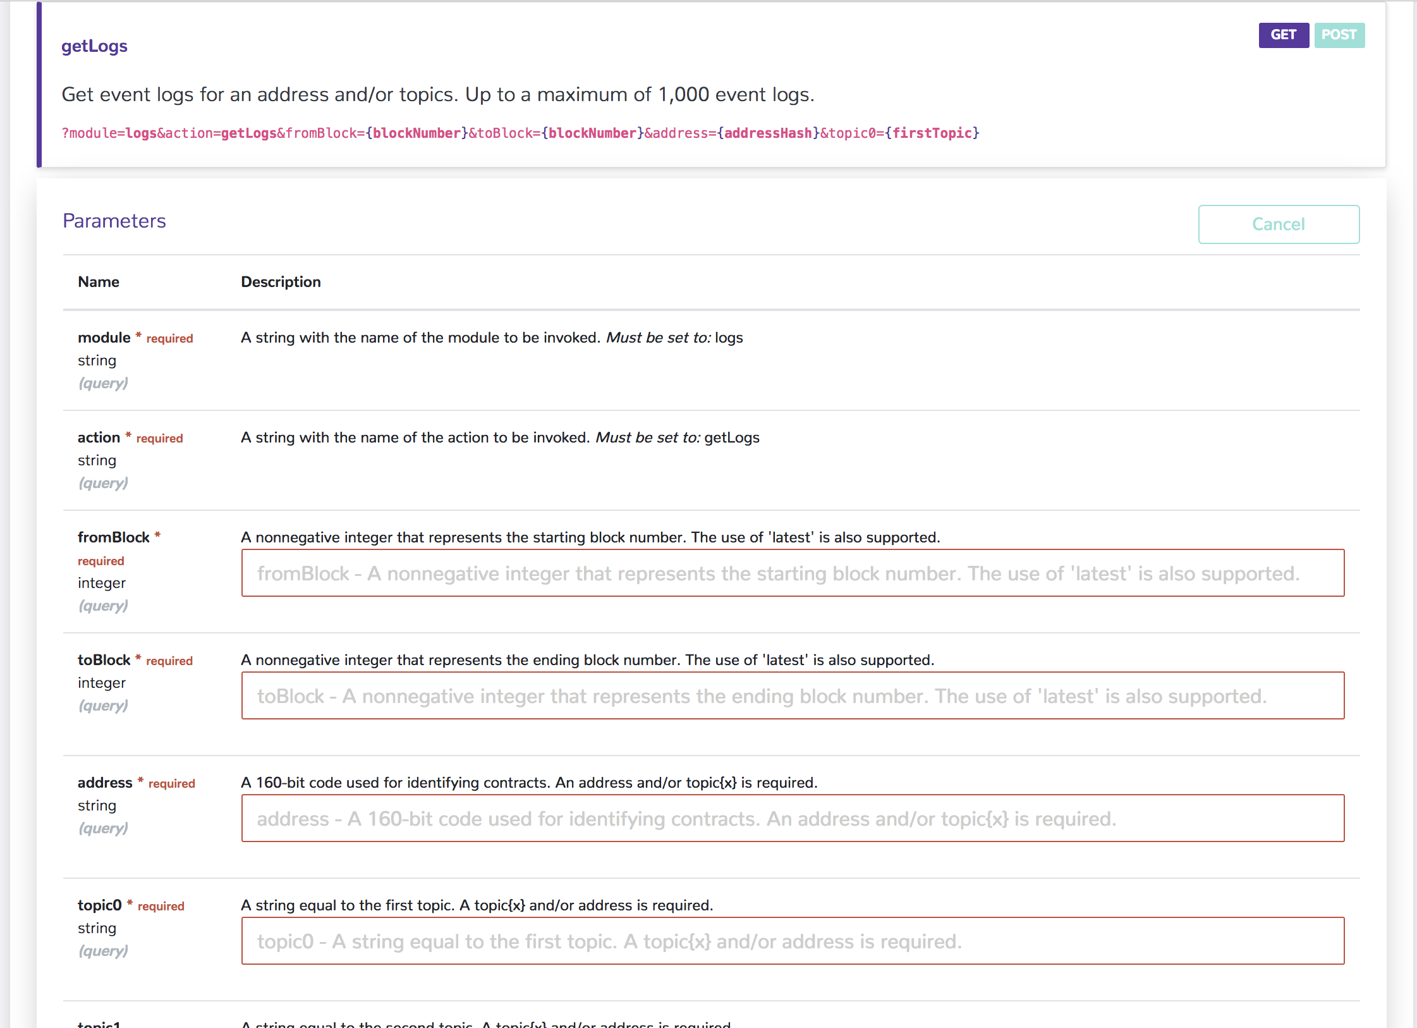Click the address parameter name
Viewport: 1417px width, 1028px height.
point(105,783)
